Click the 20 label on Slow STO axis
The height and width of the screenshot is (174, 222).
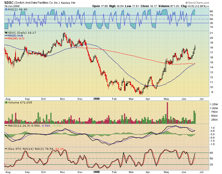point(212,165)
